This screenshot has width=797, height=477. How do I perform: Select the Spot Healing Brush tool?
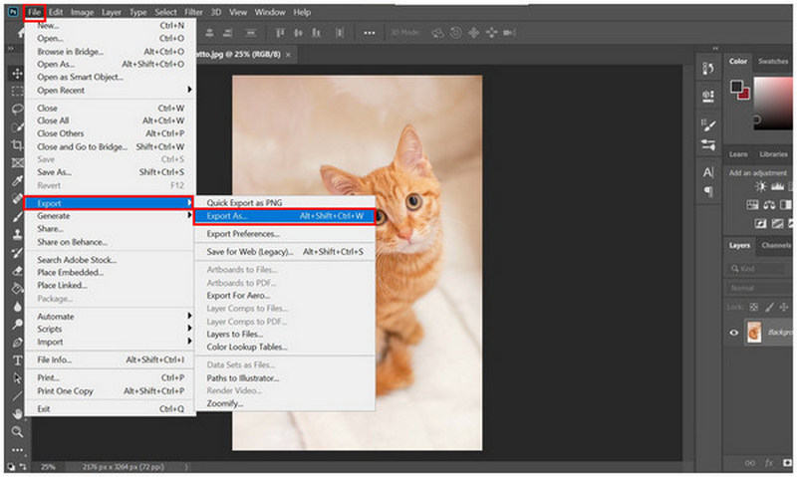[x=17, y=198]
